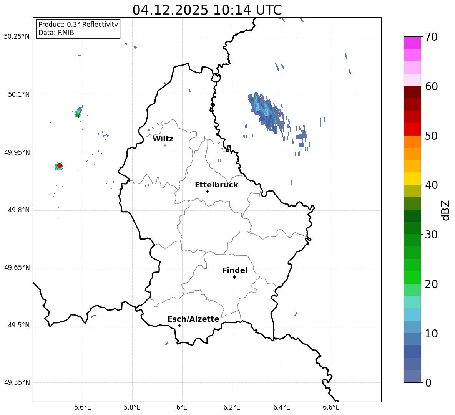Click the 6.6°E longitude label

331,408
